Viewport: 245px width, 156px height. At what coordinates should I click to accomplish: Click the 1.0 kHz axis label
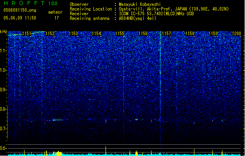point(3,70)
